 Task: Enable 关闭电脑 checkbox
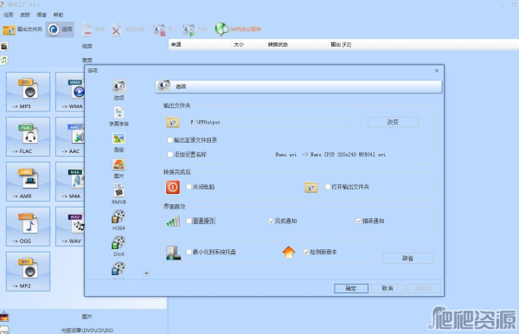tap(189, 187)
